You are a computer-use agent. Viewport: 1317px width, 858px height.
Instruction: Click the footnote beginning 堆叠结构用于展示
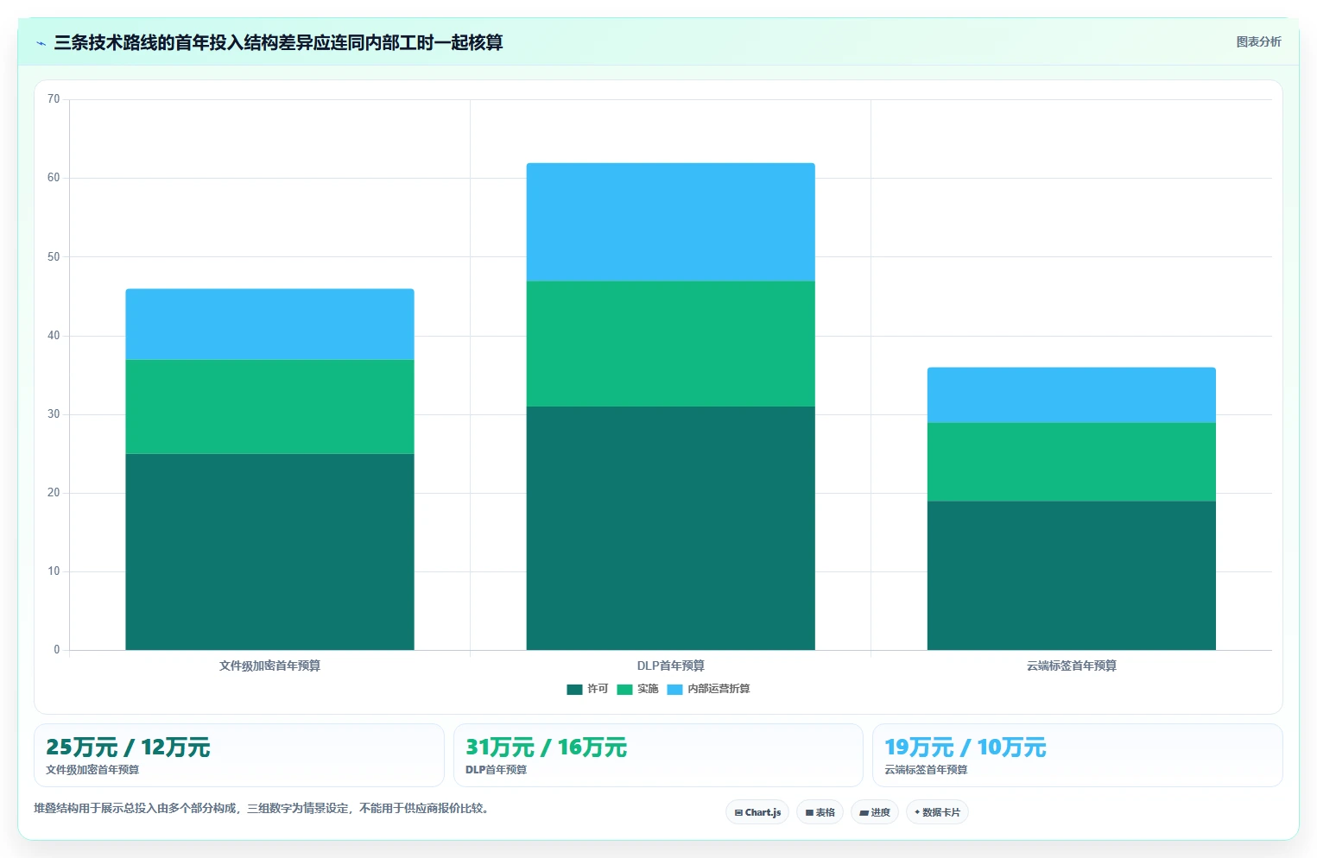click(263, 808)
